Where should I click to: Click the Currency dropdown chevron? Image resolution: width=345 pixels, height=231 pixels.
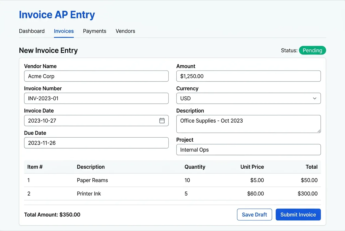314,98
